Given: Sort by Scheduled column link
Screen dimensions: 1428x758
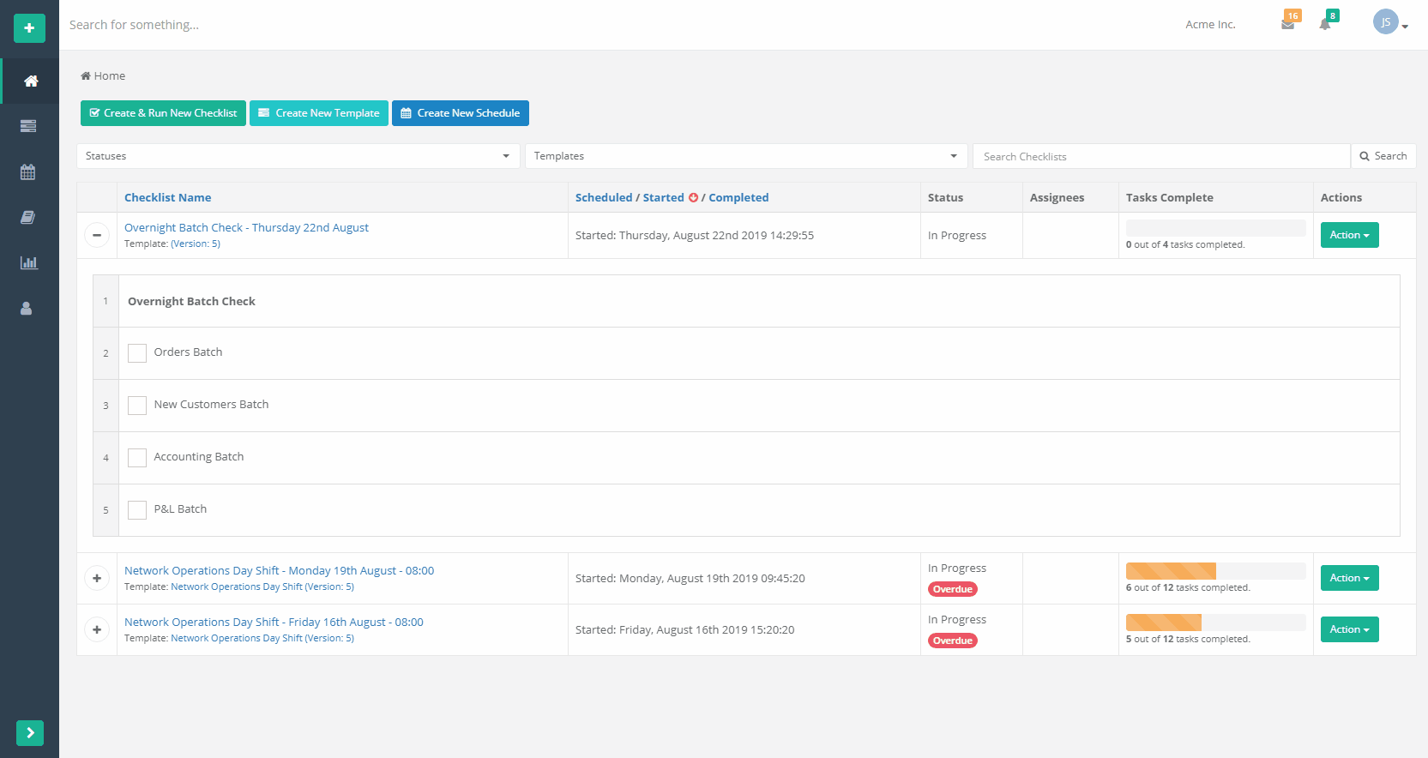Looking at the screenshot, I should pos(604,198).
